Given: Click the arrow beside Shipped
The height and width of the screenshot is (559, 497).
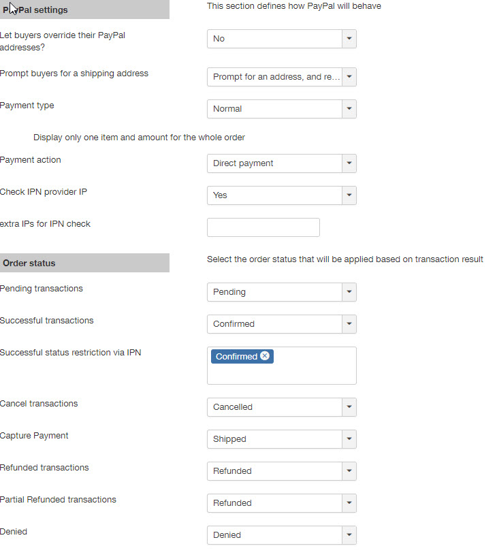Looking at the screenshot, I should click(349, 439).
